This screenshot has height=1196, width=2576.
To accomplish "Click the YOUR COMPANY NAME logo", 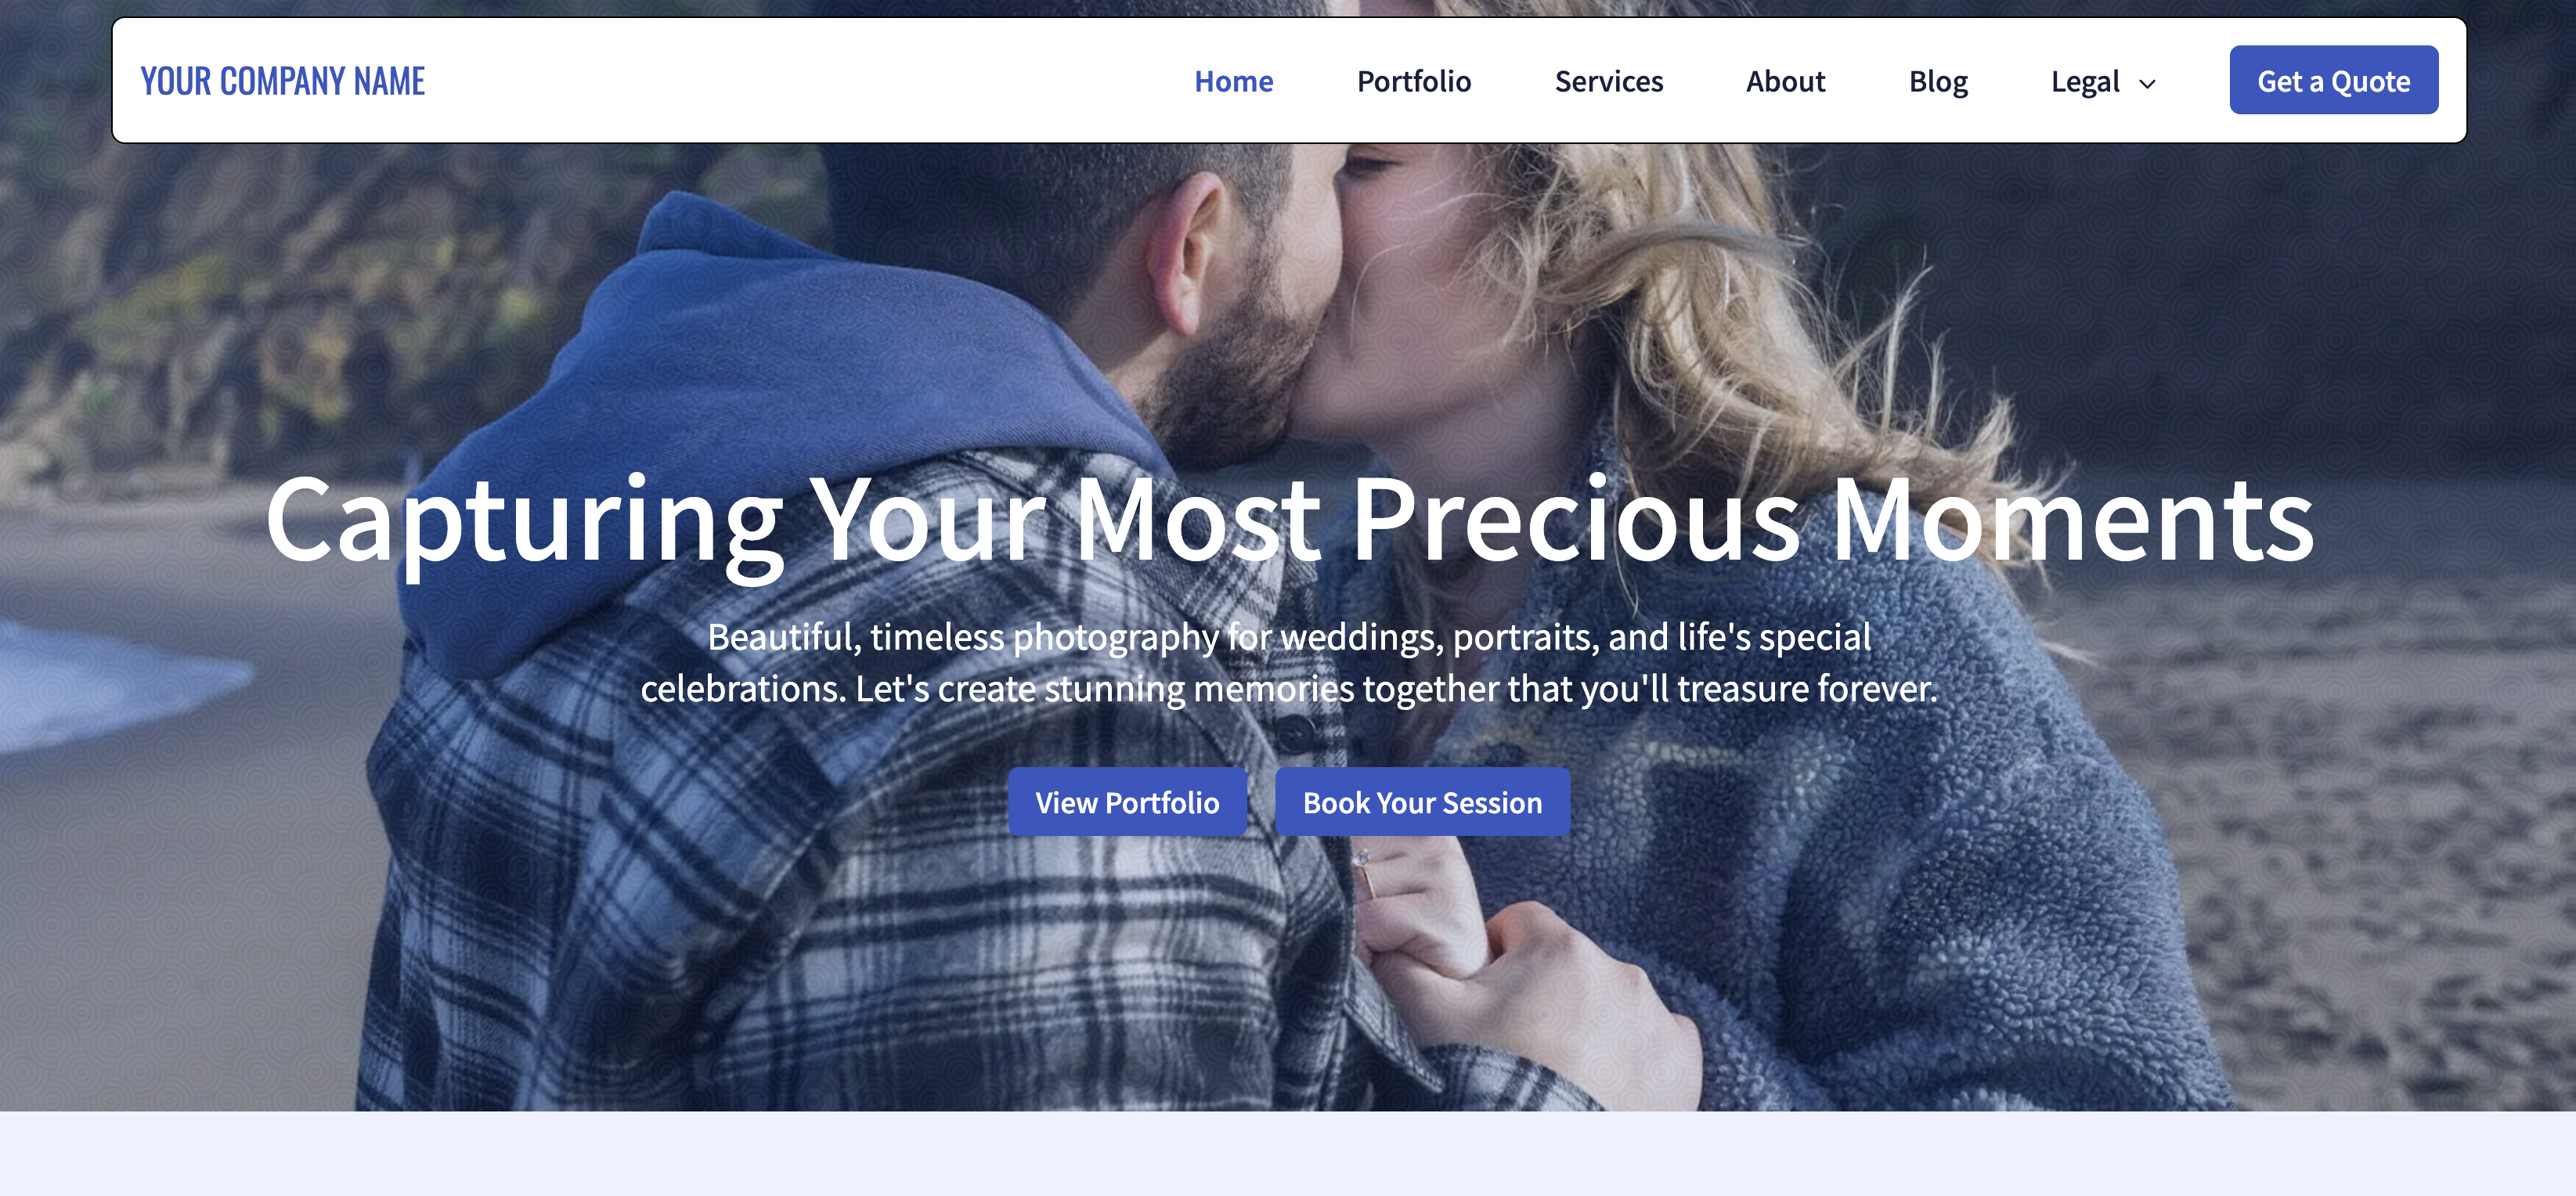I will [283, 81].
